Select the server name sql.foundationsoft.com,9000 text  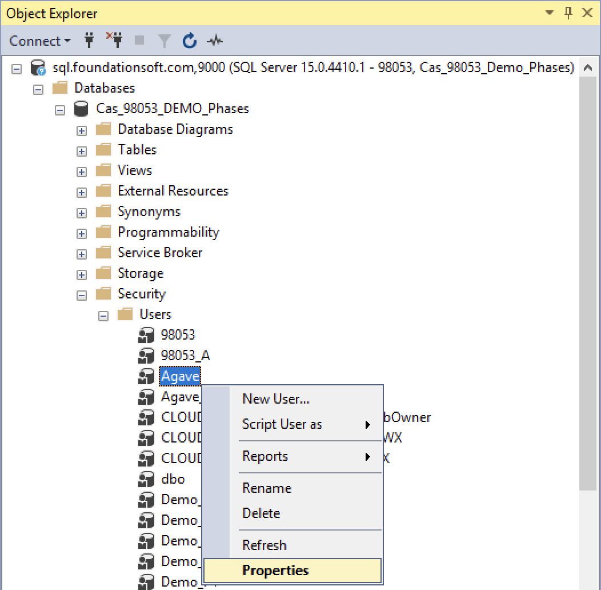139,67
